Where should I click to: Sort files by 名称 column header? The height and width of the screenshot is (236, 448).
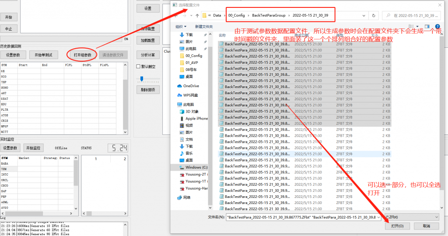coord(222,35)
